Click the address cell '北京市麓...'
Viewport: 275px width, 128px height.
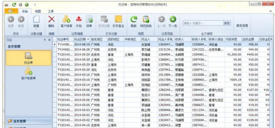(x=216, y=50)
